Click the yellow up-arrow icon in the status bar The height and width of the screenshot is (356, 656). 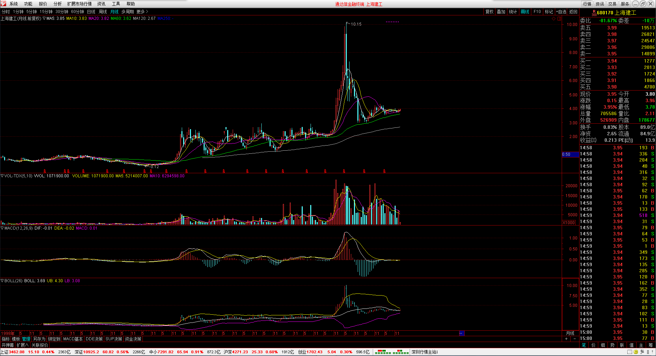click(635, 352)
